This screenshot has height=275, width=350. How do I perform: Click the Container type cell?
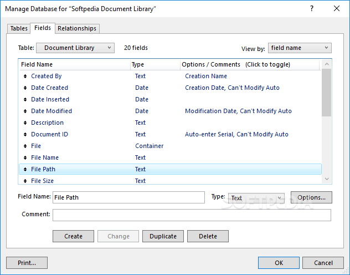150,146
